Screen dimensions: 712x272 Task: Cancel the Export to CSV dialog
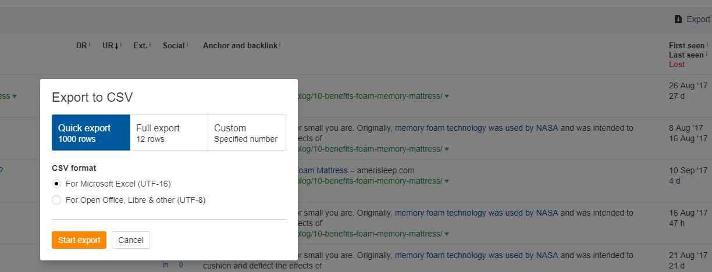[131, 240]
